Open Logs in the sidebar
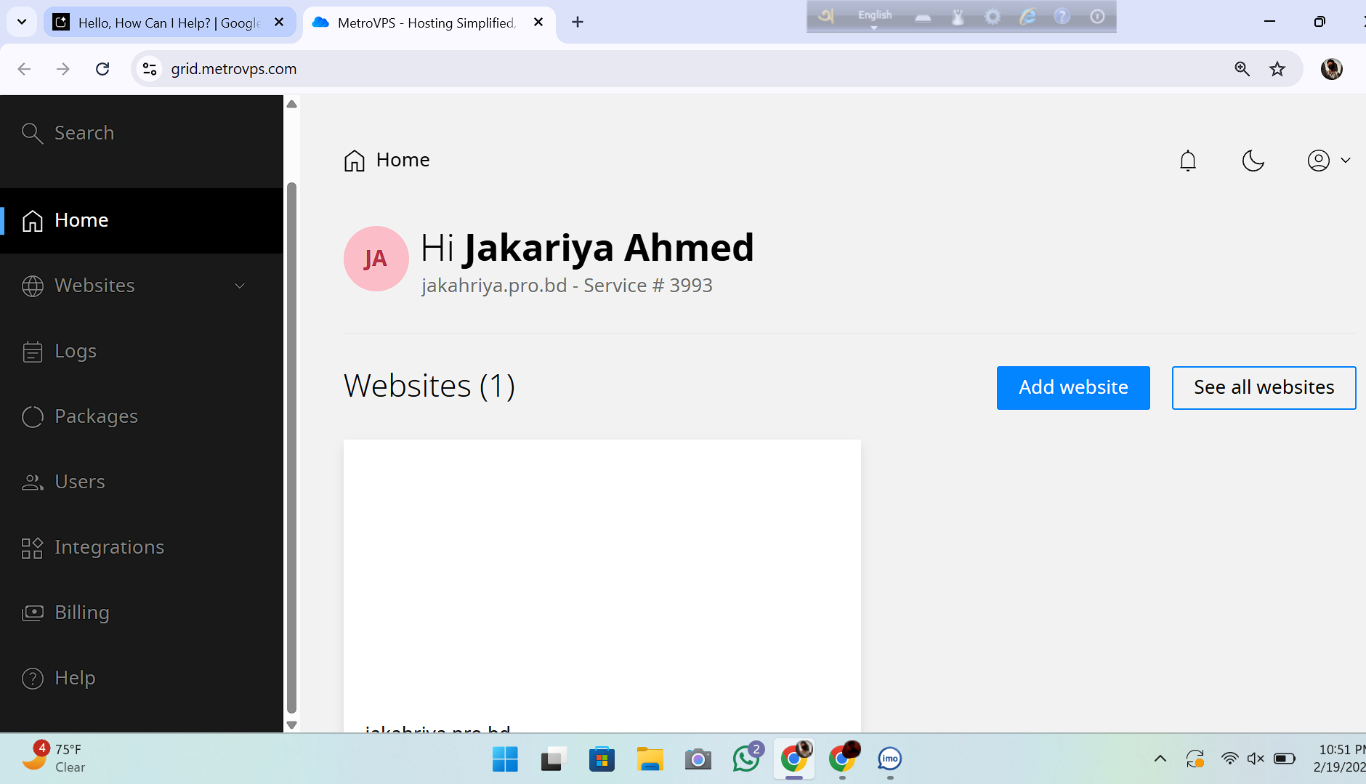Screen dimensions: 1366x784 pos(76,351)
